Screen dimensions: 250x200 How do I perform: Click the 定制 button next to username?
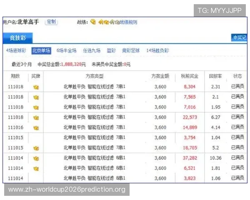(x=51, y=22)
